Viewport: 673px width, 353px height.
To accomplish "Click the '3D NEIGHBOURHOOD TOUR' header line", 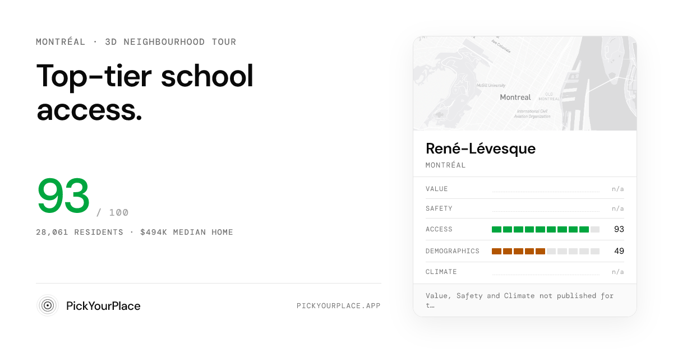I will 136,42.
